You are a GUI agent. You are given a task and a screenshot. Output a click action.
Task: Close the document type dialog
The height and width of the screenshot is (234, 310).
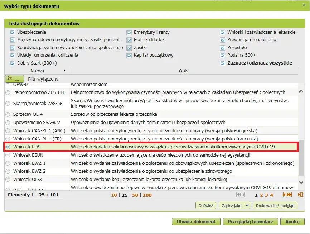click(x=304, y=5)
